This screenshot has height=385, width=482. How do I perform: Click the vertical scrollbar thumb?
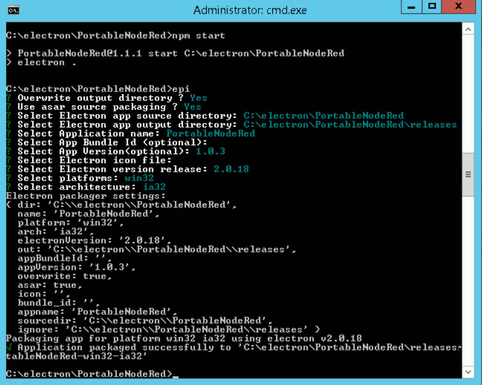coord(468,174)
